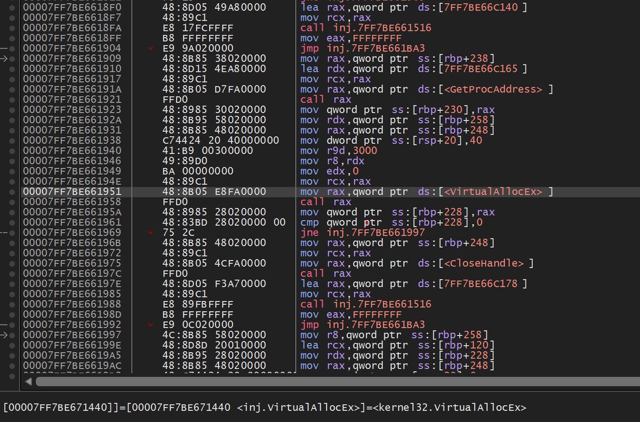Click the scroll-left arrow of horizontal scrollbar
The height and width of the screenshot is (422, 640).
click(x=28, y=382)
